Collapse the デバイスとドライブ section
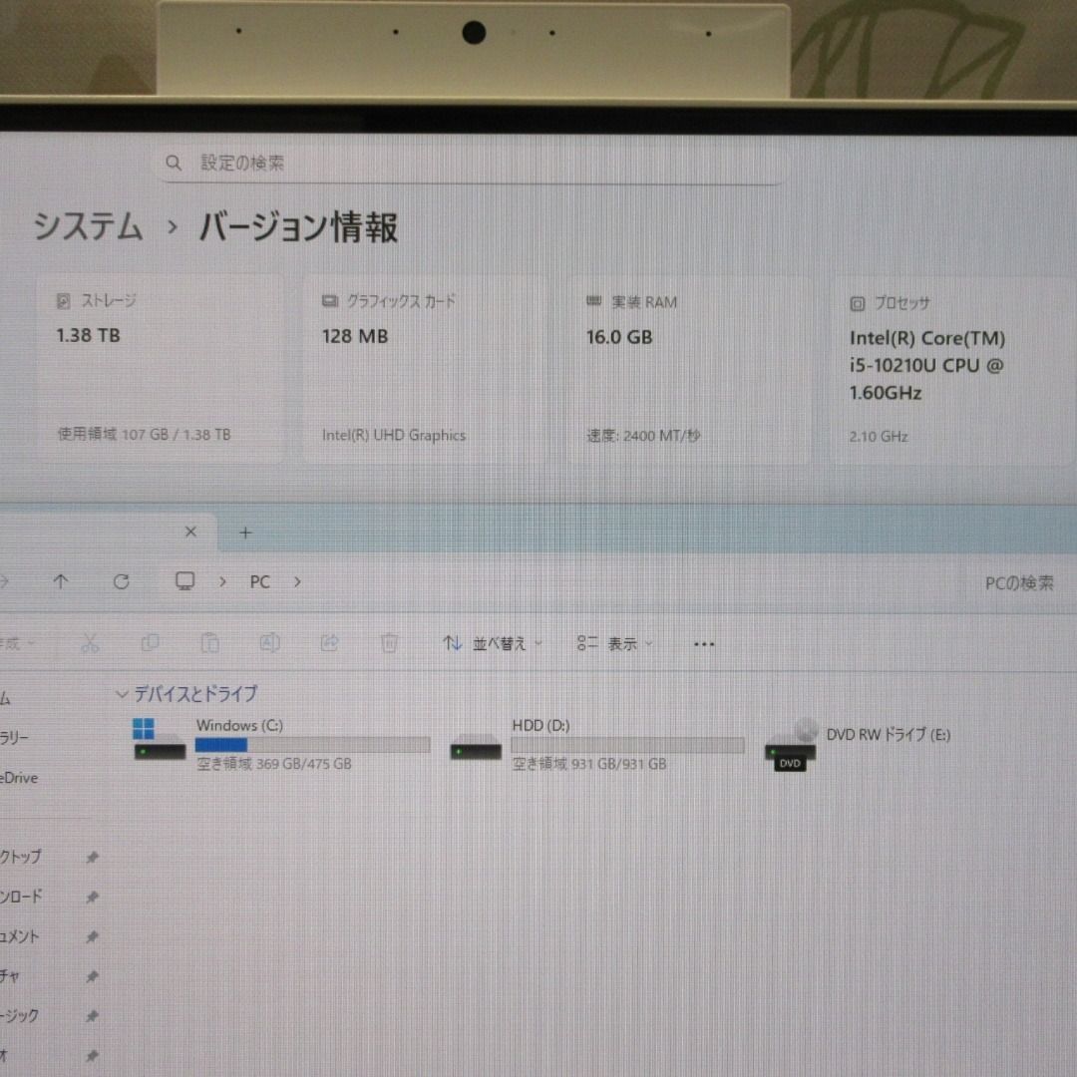 (121, 694)
